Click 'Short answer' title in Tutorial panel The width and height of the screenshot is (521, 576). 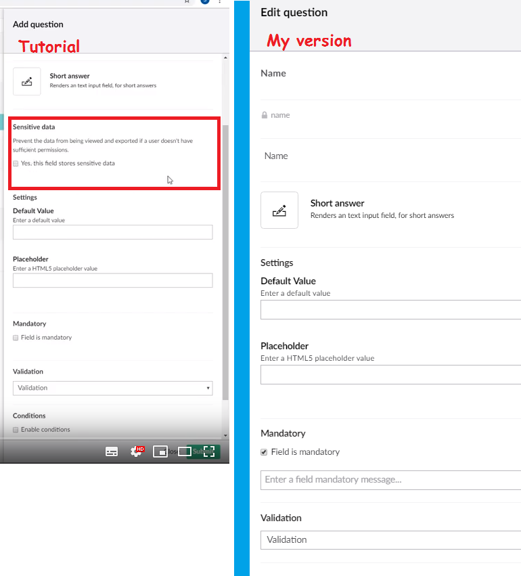(x=70, y=76)
